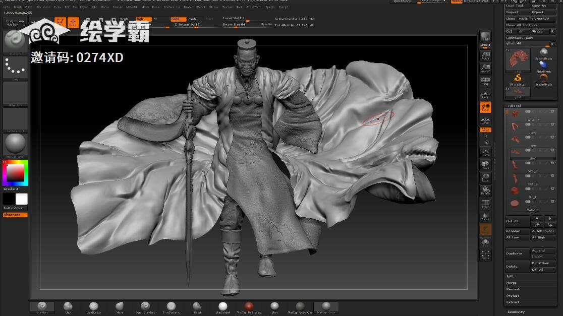Click the Load Tool button
The width and height of the screenshot is (563, 316).
coord(517,6)
